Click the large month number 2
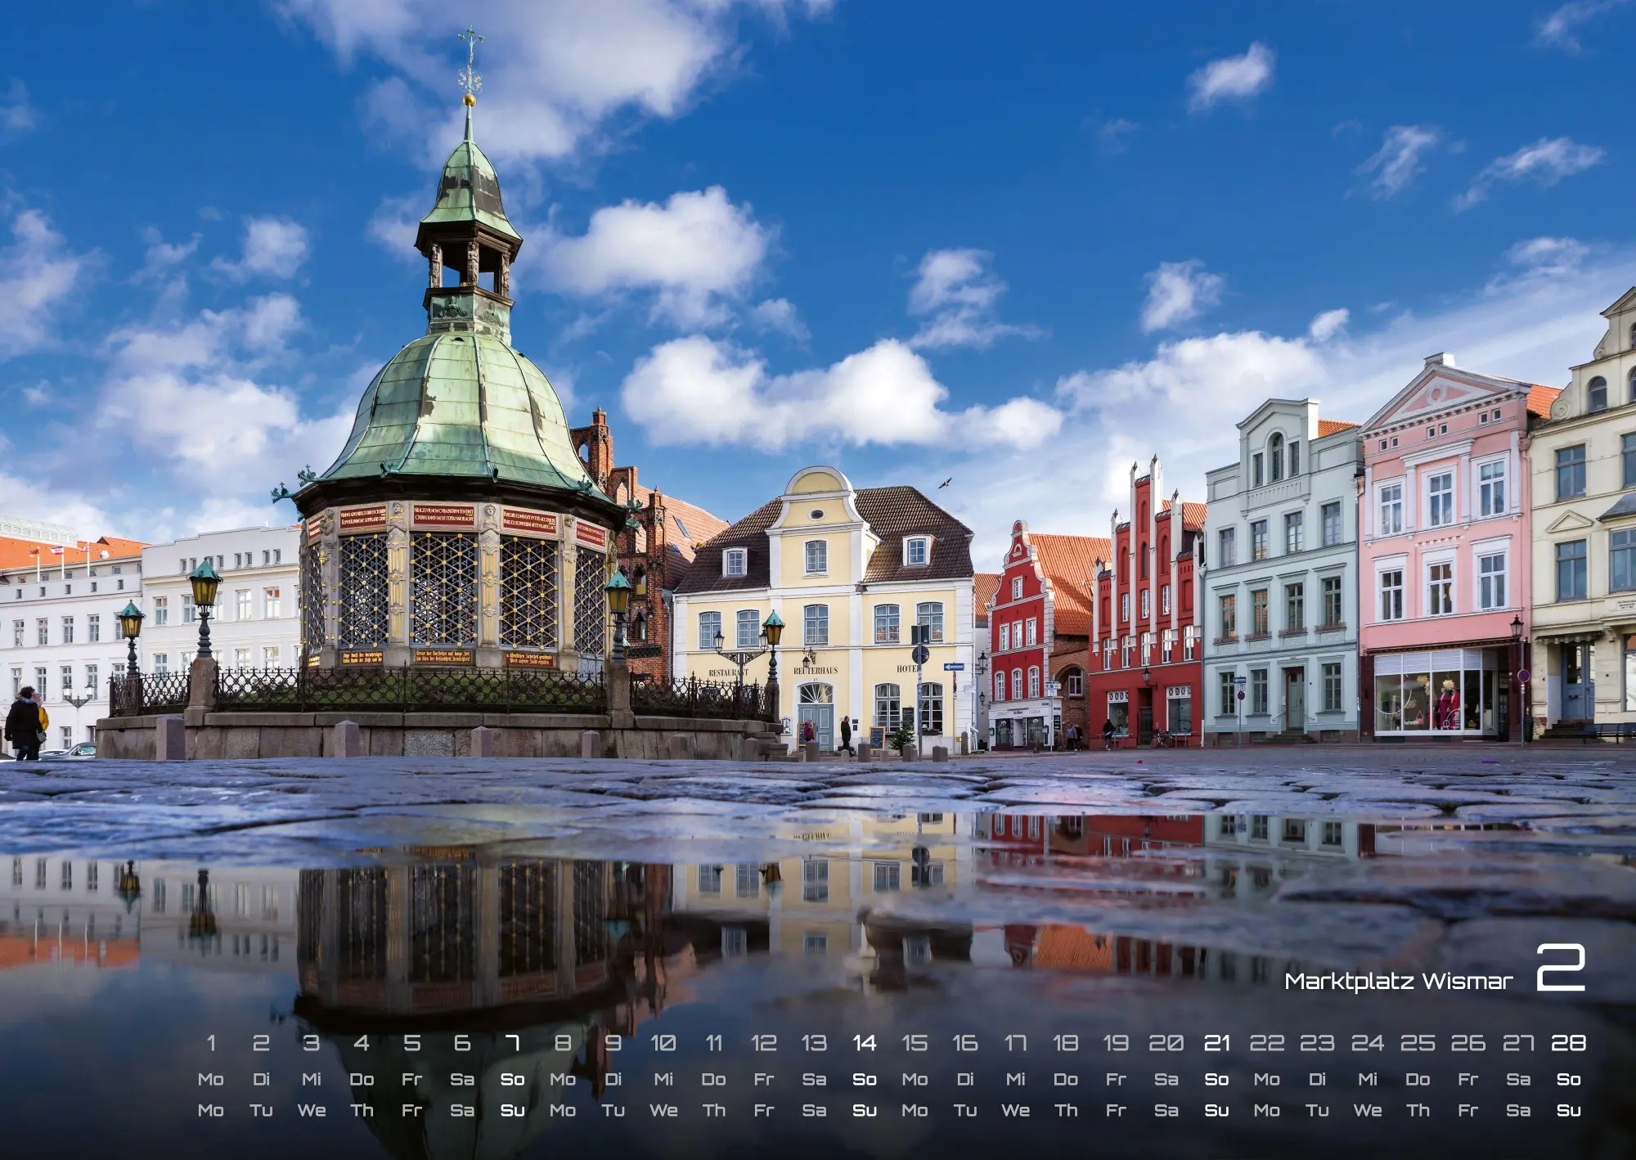The width and height of the screenshot is (1636, 1160). [1561, 967]
